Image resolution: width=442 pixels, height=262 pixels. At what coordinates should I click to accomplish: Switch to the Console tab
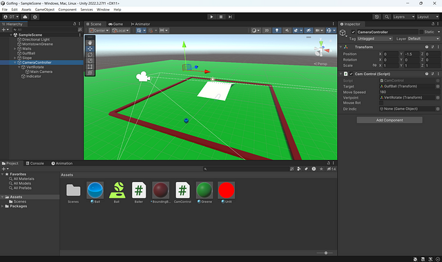35,163
